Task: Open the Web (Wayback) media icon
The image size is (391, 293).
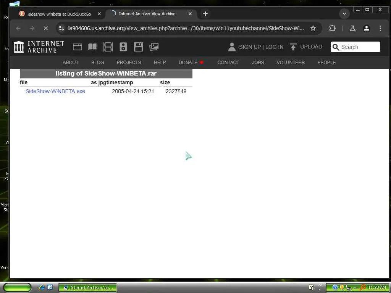Action: click(x=77, y=47)
